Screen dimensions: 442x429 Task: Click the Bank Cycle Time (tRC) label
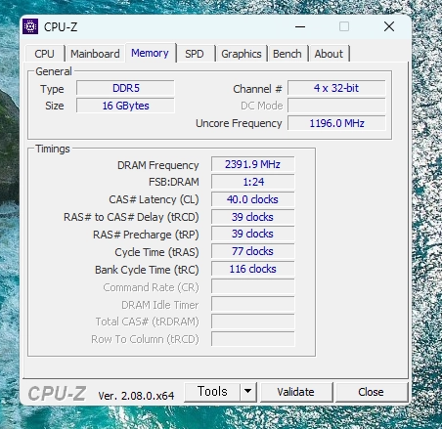pos(147,270)
